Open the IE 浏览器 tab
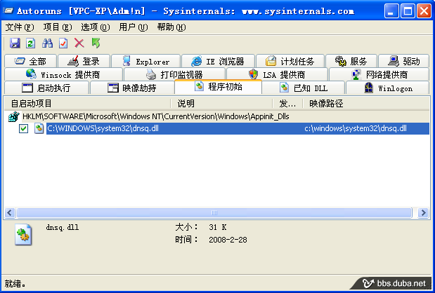The image size is (435, 293). point(218,61)
